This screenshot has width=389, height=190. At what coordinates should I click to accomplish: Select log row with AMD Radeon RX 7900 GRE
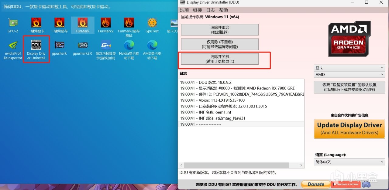tap(241, 88)
